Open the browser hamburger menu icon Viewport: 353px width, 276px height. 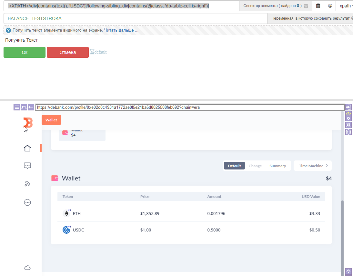click(17, 107)
